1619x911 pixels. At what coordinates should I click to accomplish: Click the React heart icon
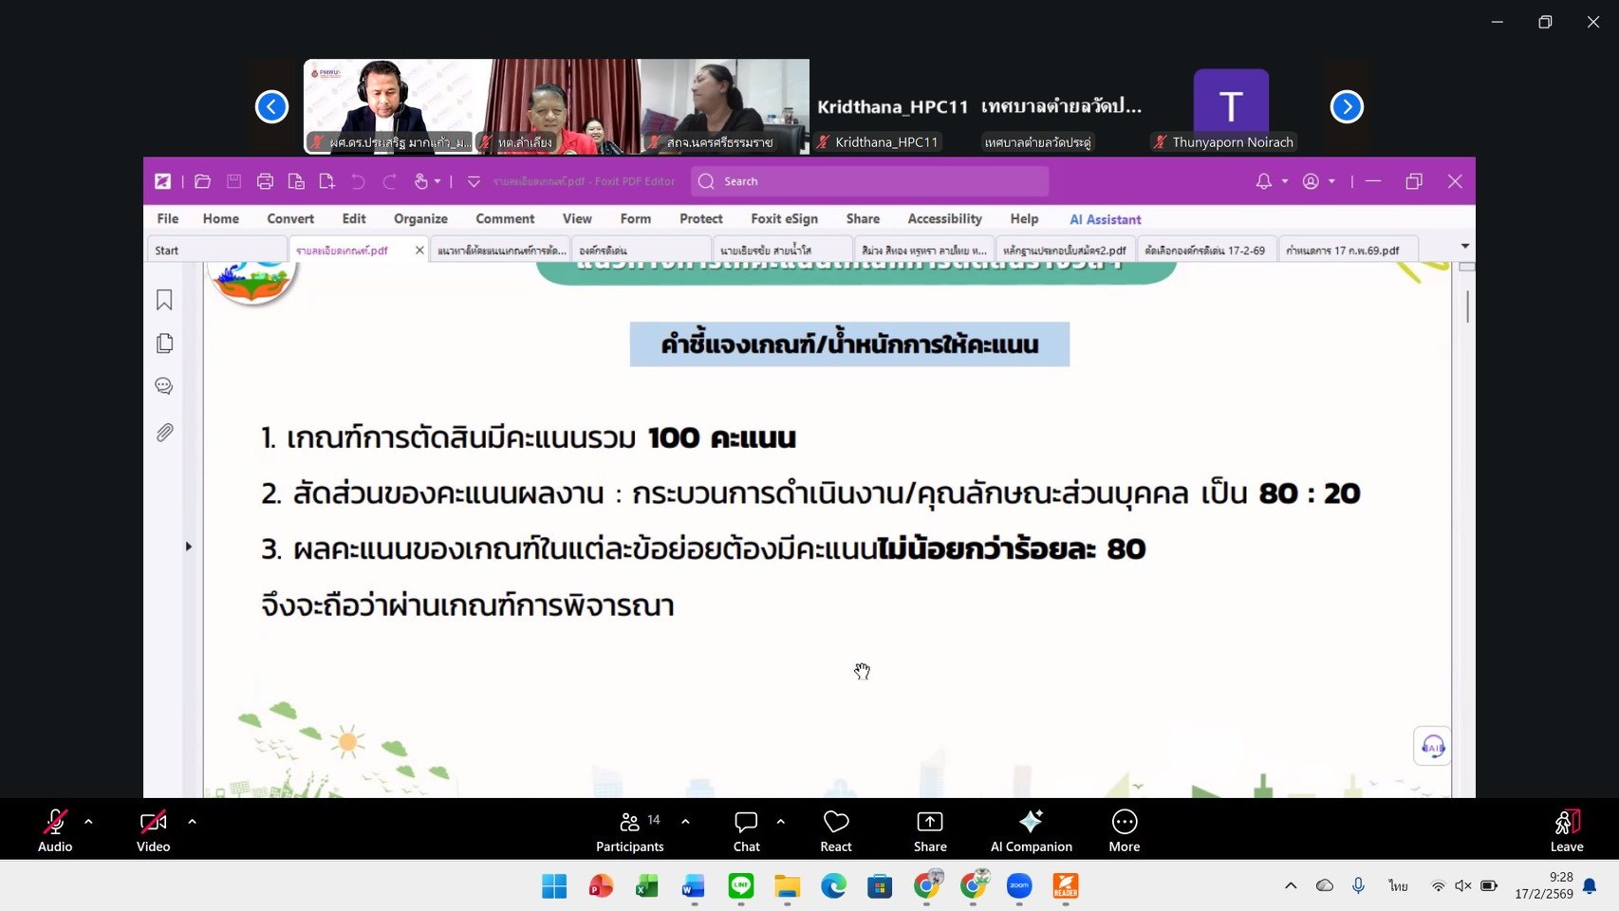point(835,830)
